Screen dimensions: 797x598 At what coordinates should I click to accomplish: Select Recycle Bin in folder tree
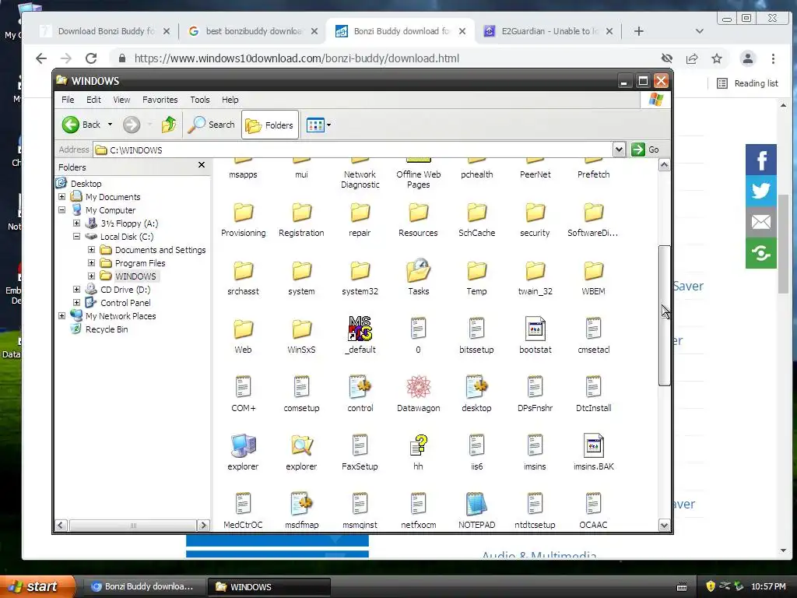pos(107,329)
